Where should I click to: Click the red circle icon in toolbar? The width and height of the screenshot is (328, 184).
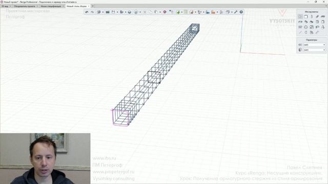point(165,12)
